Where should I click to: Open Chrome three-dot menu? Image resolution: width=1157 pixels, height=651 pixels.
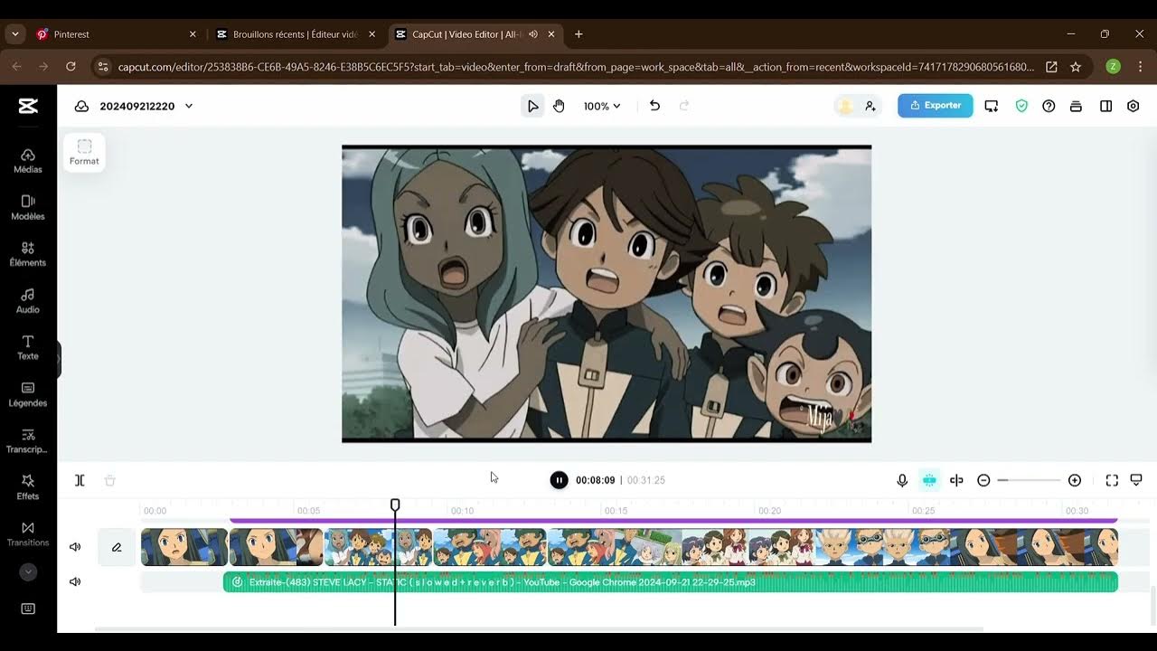[1140, 67]
